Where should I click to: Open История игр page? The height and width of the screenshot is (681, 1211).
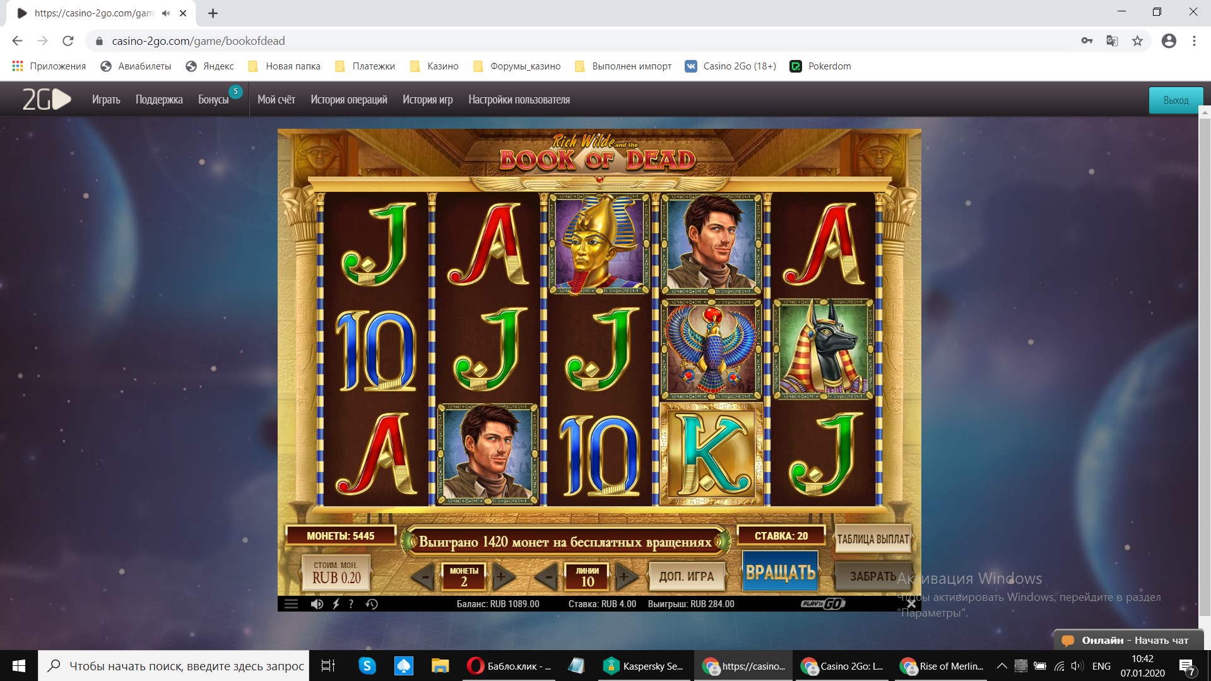point(428,100)
